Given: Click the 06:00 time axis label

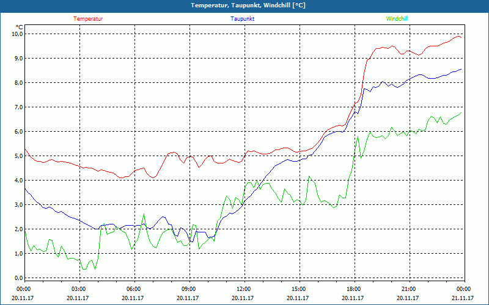Looking at the screenshot, I should pos(134,289).
